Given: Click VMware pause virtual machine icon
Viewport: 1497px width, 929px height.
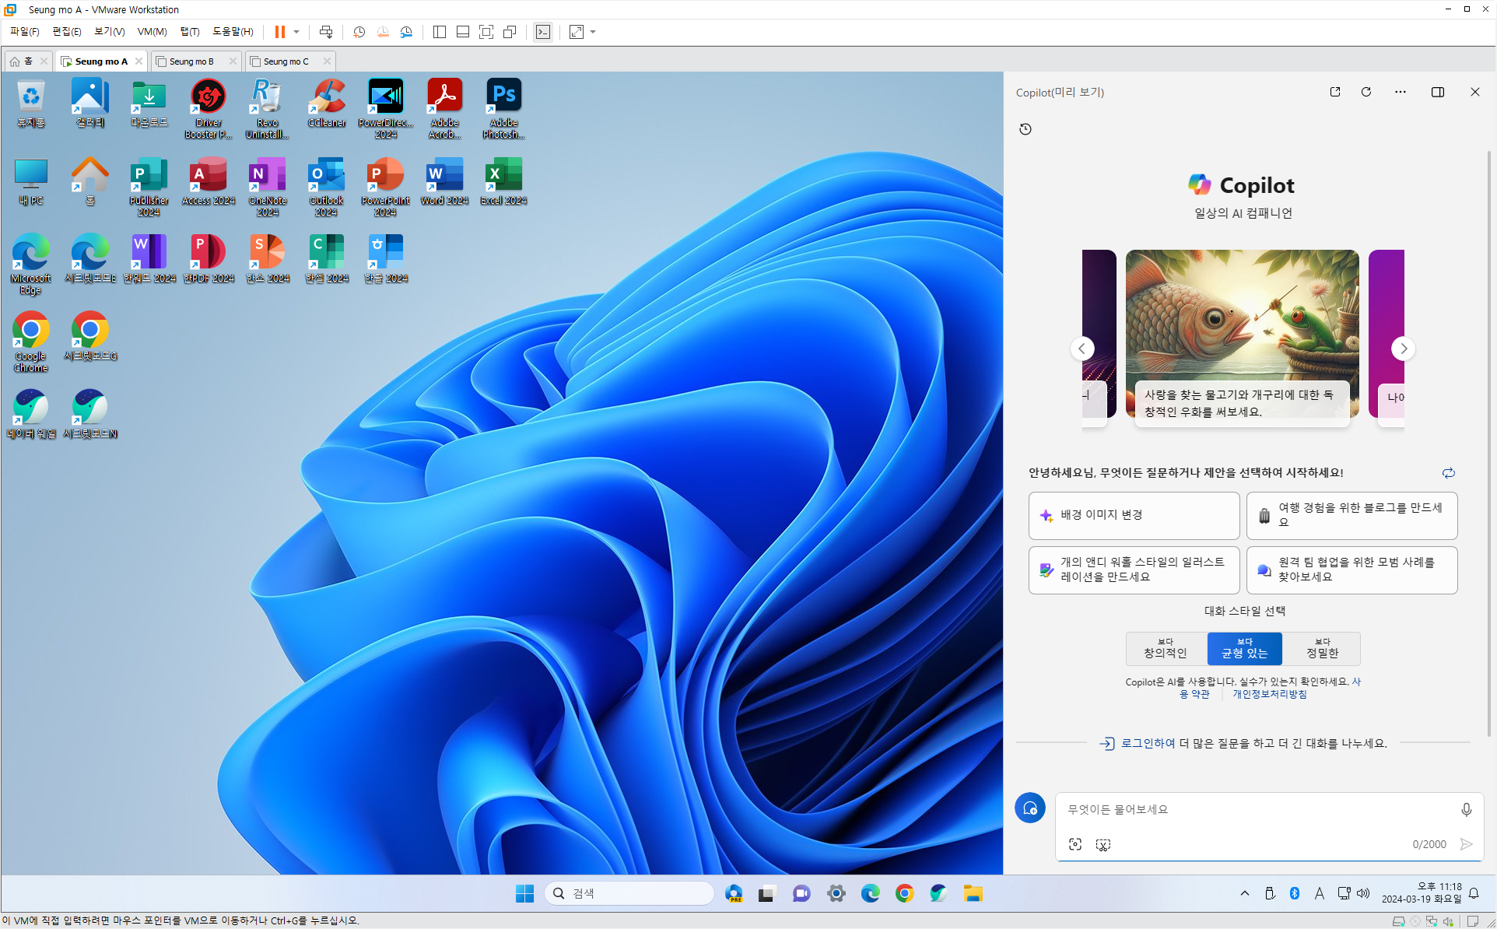Looking at the screenshot, I should pos(279,32).
